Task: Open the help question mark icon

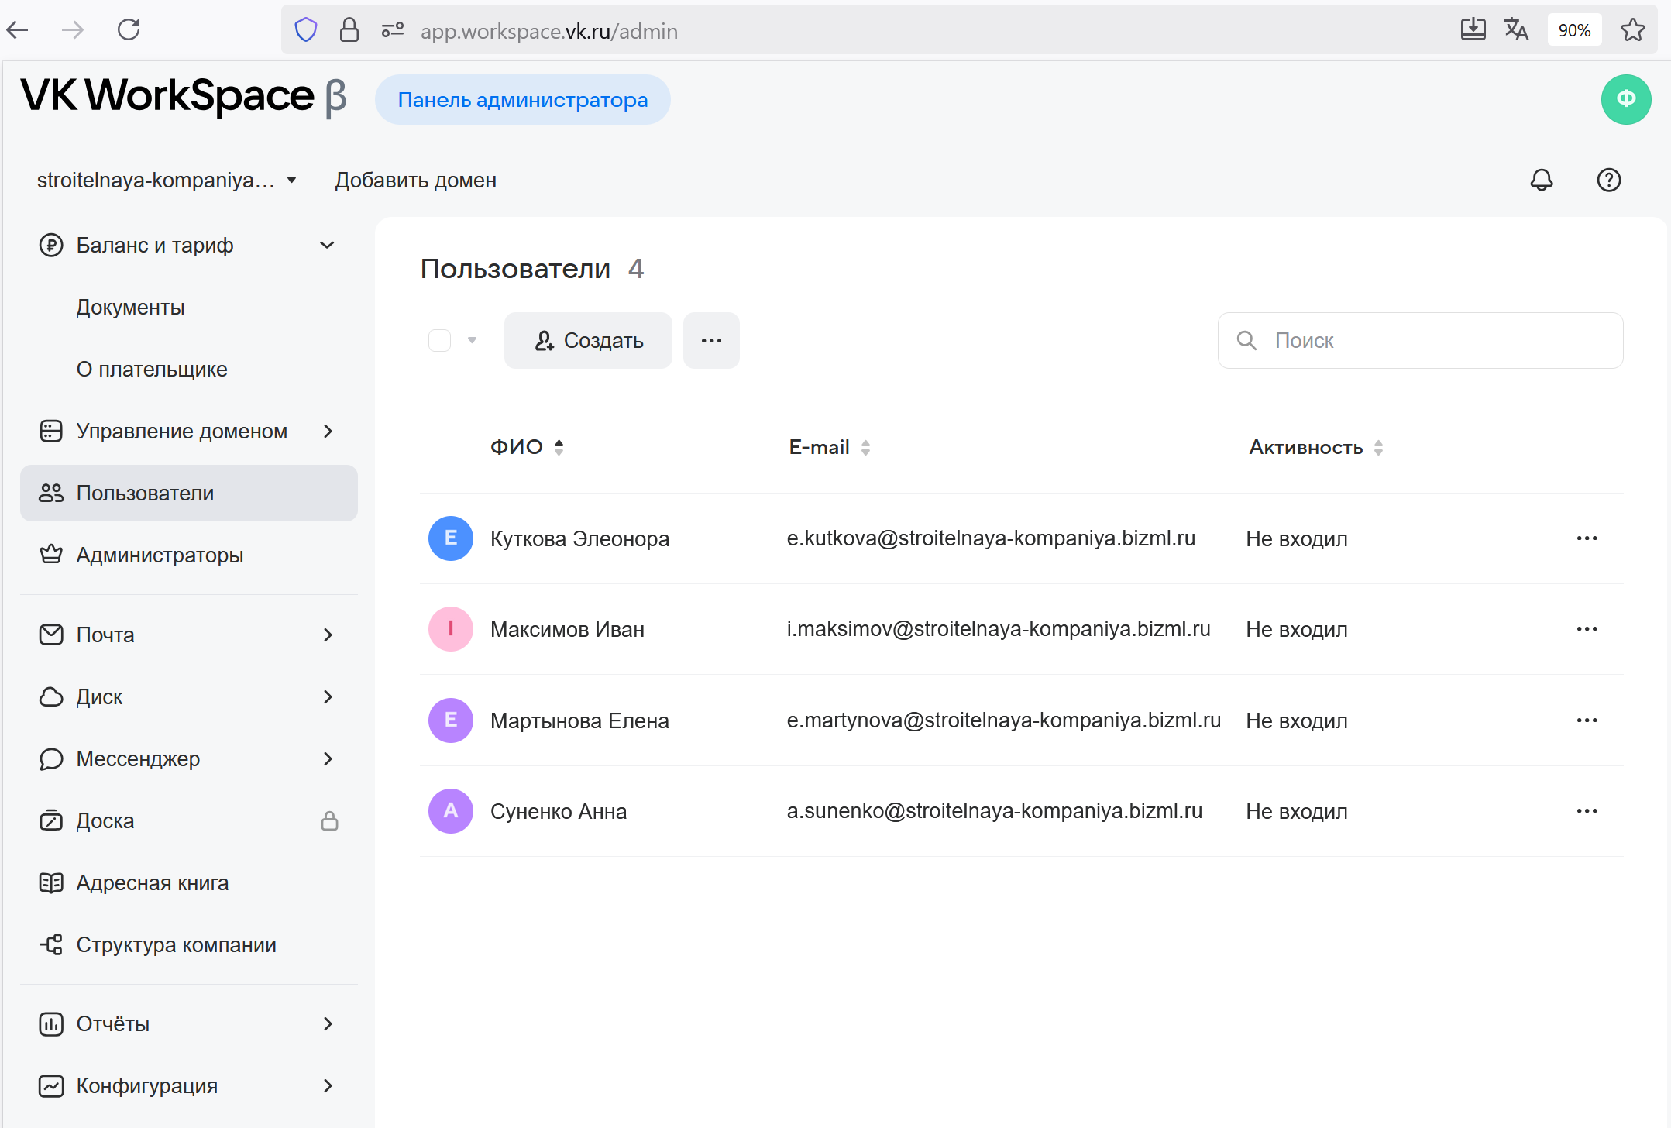Action: [1608, 180]
